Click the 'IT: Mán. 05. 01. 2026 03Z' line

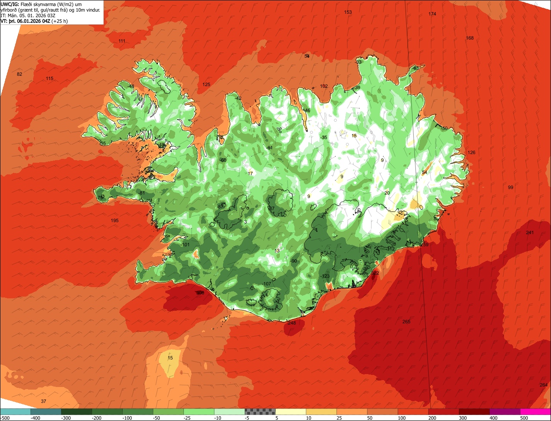coord(28,15)
